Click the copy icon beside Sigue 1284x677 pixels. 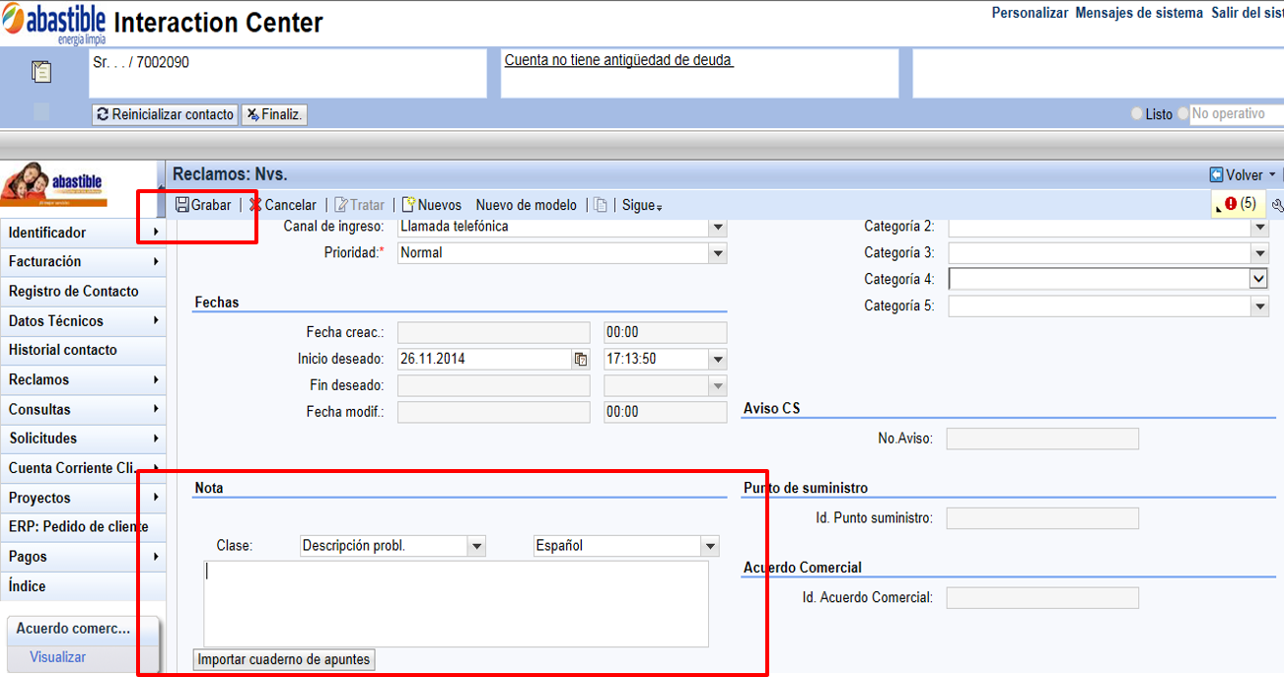601,205
